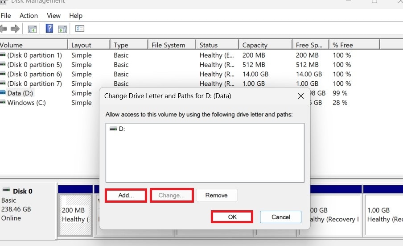
Task: Confirm dialog with OK button
Action: point(232,217)
